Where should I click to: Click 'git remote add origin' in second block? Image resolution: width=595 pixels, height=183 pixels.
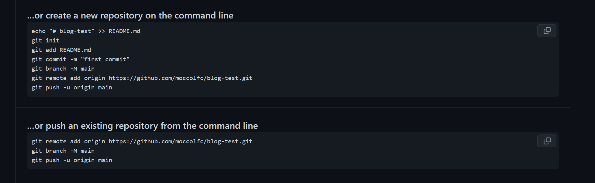point(68,141)
